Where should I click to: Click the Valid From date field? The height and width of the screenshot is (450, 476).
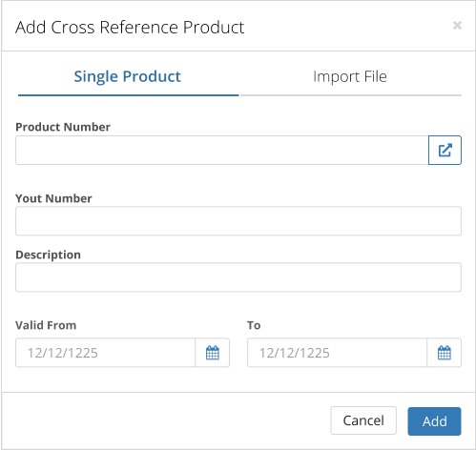pyautogui.click(x=105, y=353)
